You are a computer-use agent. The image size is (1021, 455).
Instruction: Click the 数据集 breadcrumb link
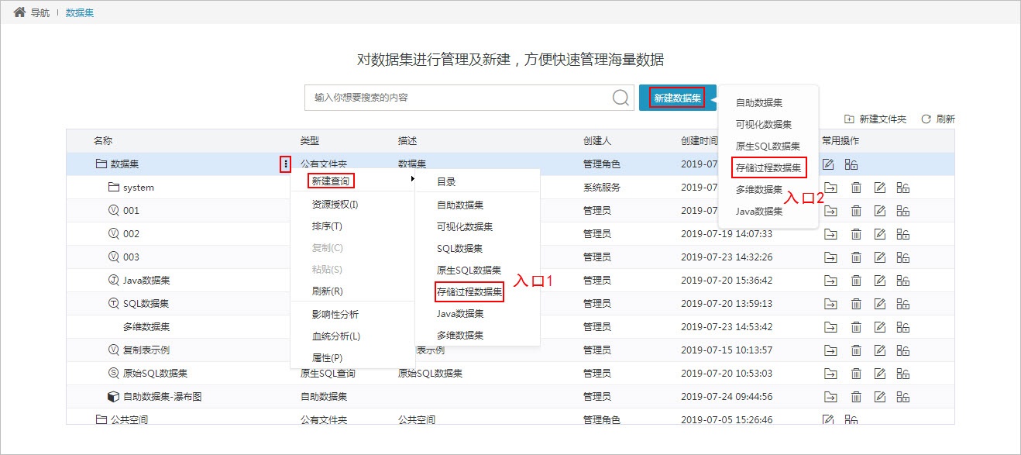pyautogui.click(x=80, y=13)
